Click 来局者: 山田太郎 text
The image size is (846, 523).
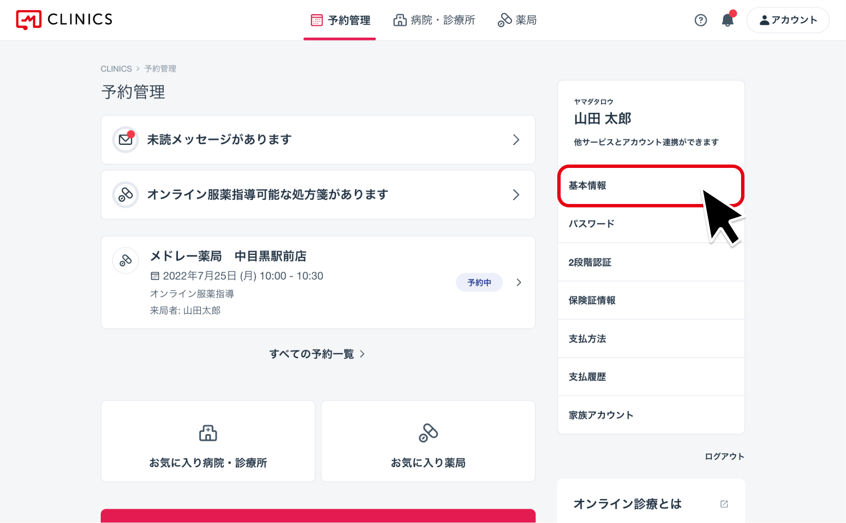(185, 311)
